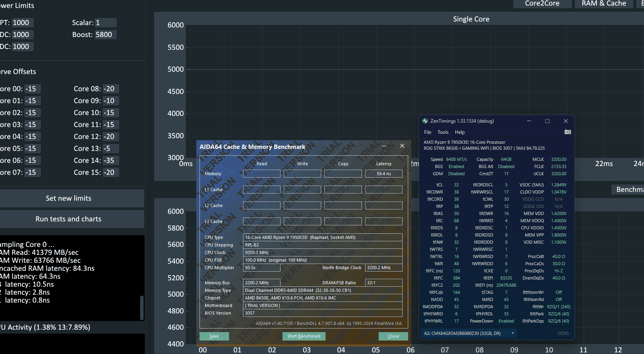Click the Core 08 offset field
This screenshot has height=354, width=644.
(111, 89)
